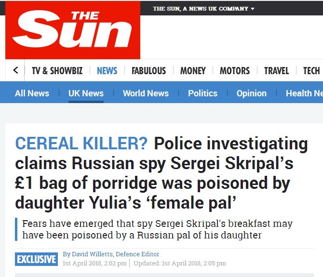The height and width of the screenshot is (277, 323).
Task: Open the TV & Showbiz section
Action: point(57,71)
